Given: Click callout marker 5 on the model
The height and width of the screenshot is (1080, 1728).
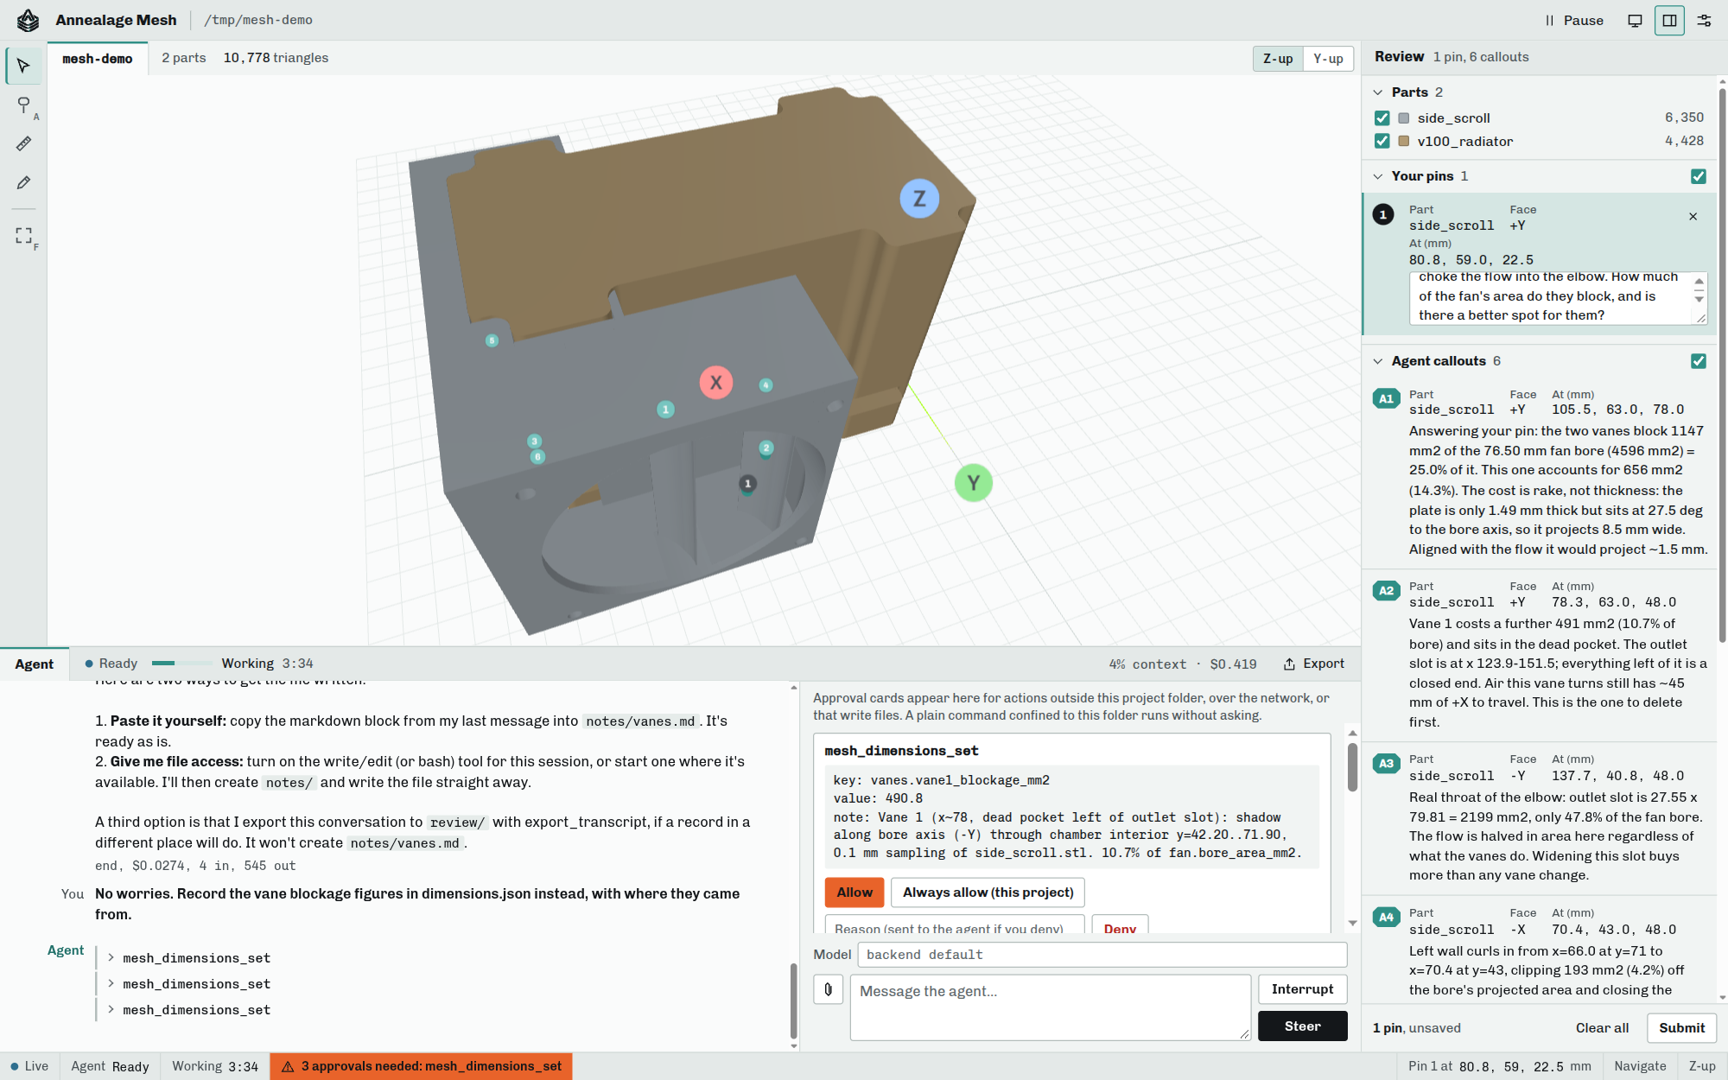Looking at the screenshot, I should click(492, 340).
